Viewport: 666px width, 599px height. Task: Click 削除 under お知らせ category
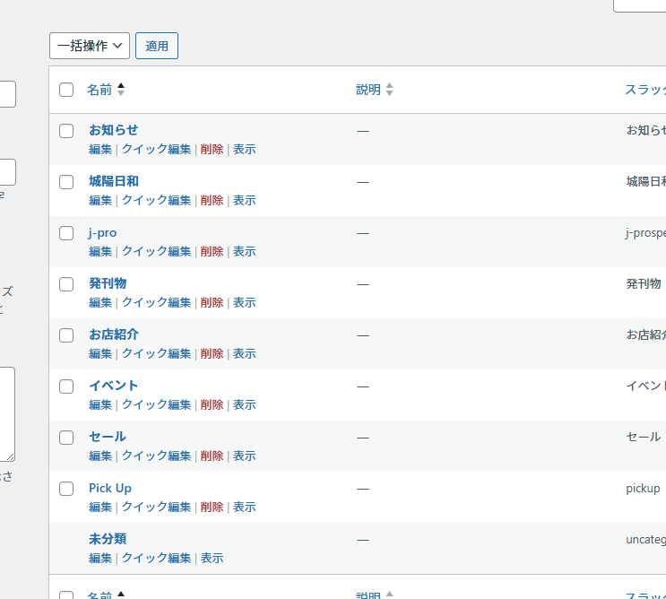point(212,150)
